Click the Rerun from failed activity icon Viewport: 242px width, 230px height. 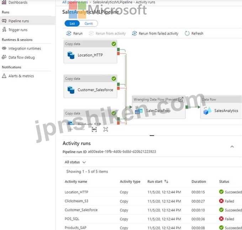(135, 33)
